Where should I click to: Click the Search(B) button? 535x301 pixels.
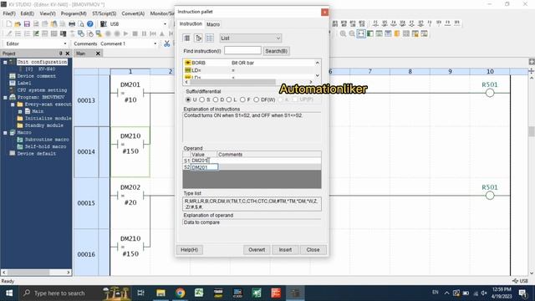276,51
